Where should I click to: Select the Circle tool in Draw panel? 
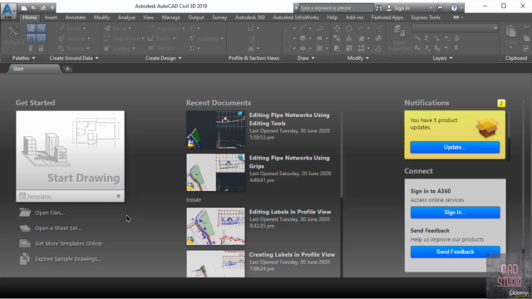[303, 38]
